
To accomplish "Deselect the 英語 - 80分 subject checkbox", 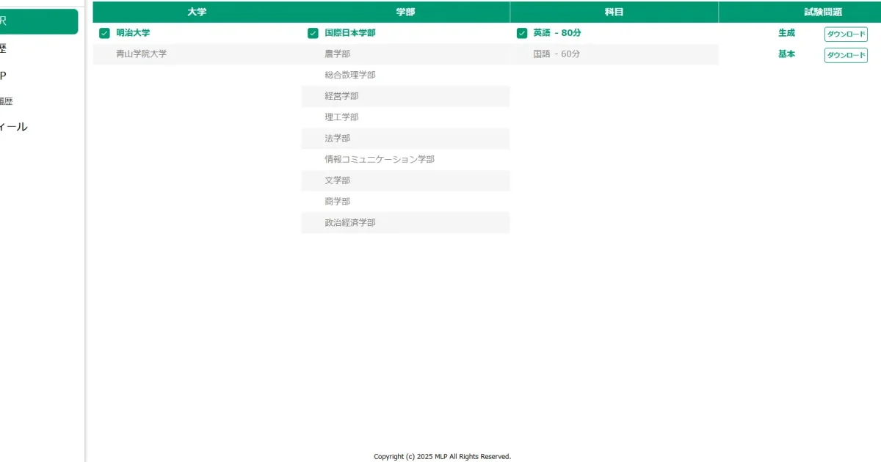I will (521, 32).
